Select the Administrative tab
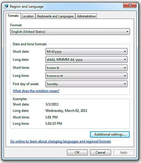 click(86, 16)
